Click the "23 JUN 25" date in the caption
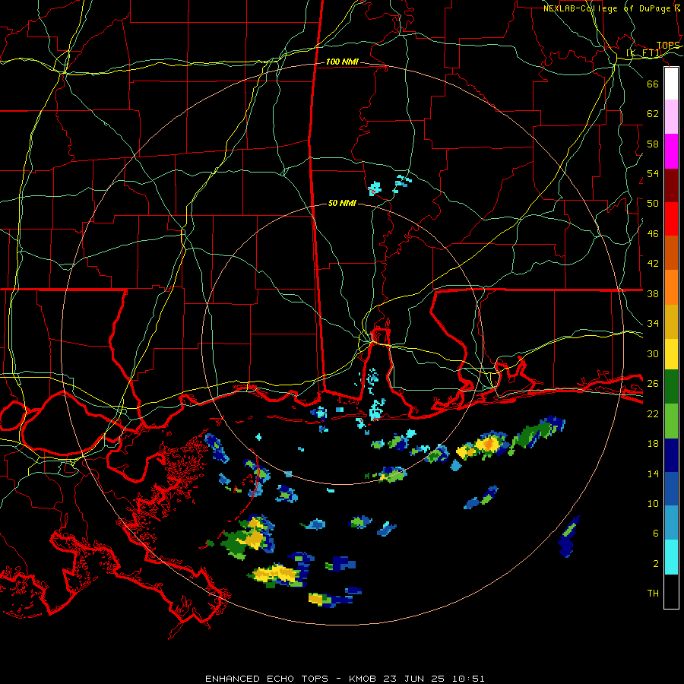The height and width of the screenshot is (684, 684). 413,679
